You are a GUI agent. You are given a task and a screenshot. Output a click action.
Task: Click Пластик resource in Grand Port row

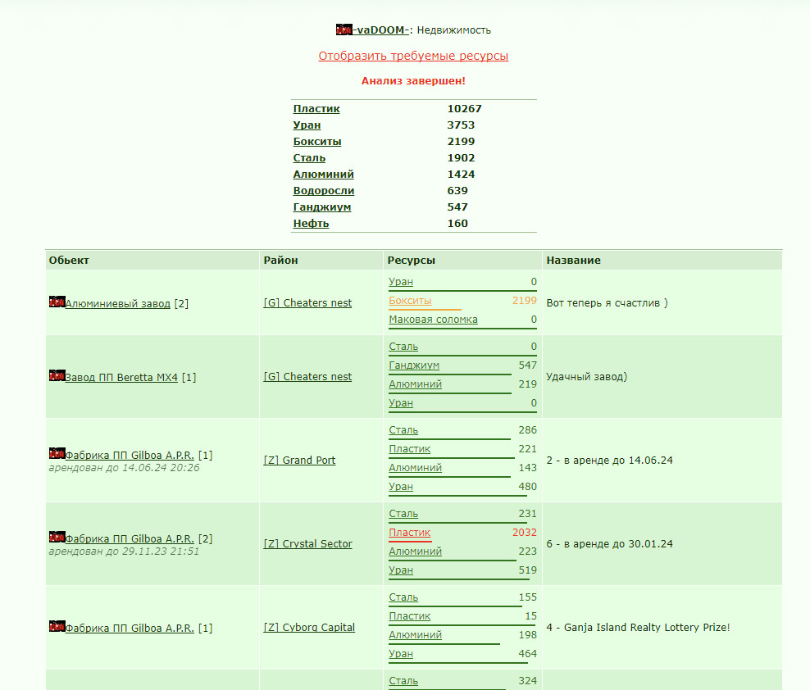point(410,449)
